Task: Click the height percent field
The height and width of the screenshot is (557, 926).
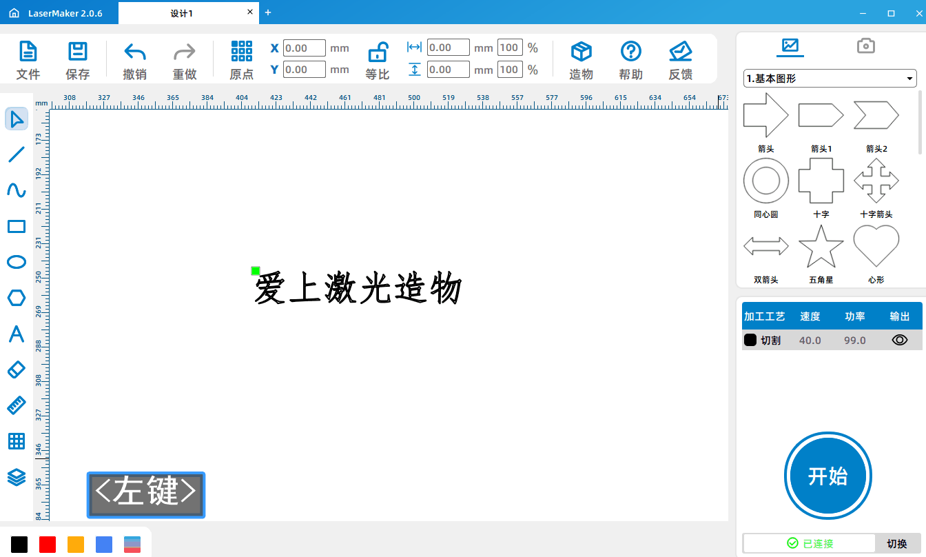Action: point(510,69)
